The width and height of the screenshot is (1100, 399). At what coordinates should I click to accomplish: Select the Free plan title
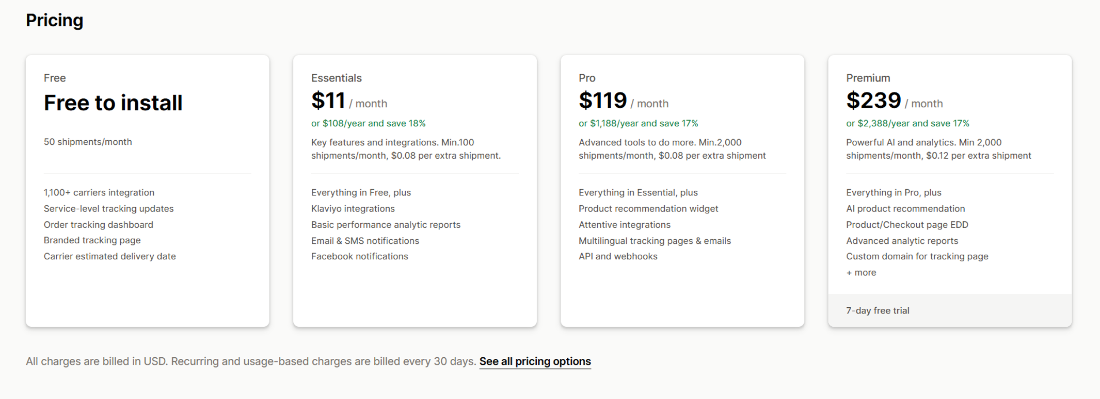click(55, 78)
